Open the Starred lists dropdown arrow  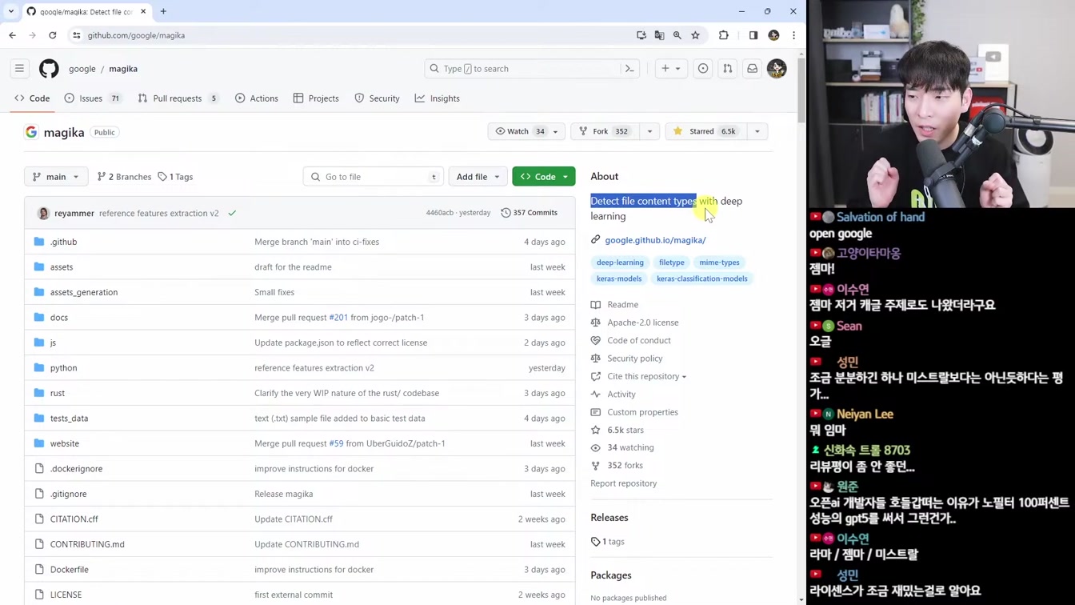(757, 131)
